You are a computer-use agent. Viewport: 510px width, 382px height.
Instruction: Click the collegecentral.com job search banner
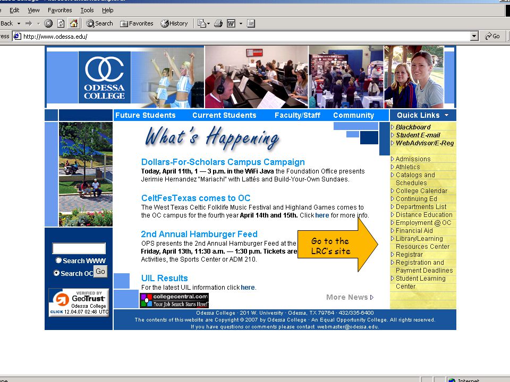(174, 300)
